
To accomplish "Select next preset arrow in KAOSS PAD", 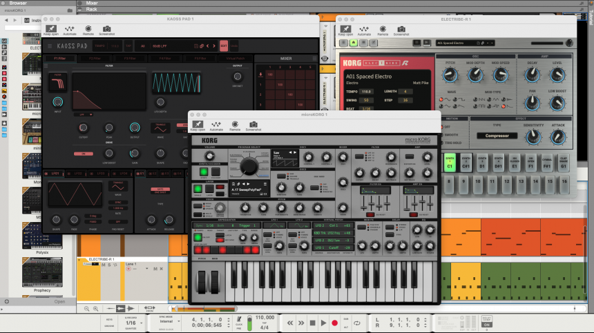I will coord(214,46).
